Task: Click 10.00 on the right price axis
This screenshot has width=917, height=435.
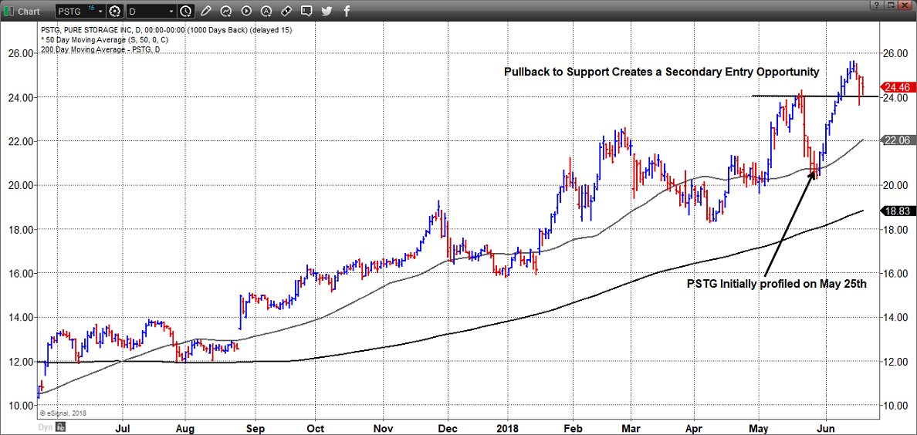Action: [x=895, y=406]
